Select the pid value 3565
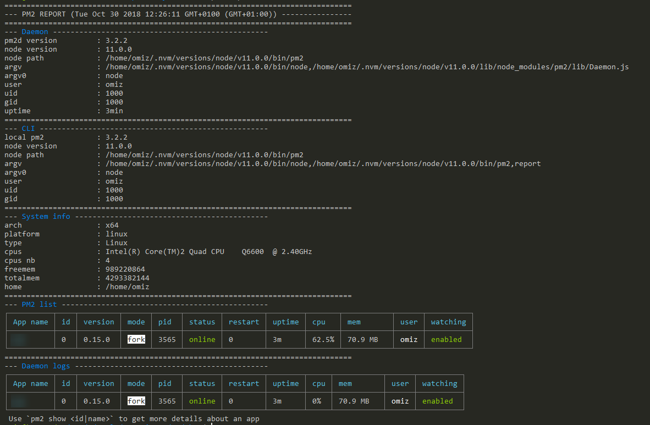 [166, 339]
